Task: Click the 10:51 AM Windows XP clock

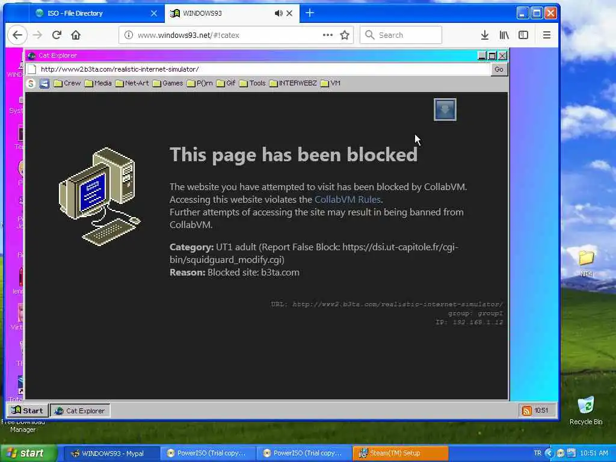Action: pyautogui.click(x=594, y=454)
